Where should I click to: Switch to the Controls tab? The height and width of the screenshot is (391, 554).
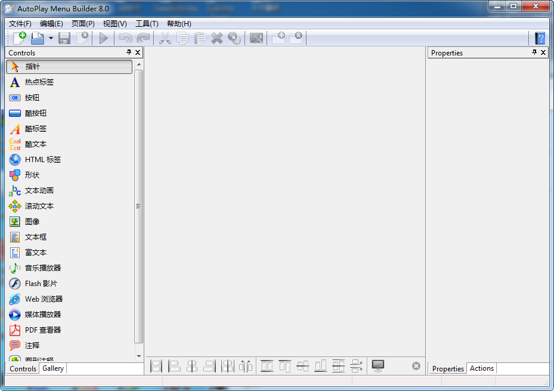click(x=23, y=368)
